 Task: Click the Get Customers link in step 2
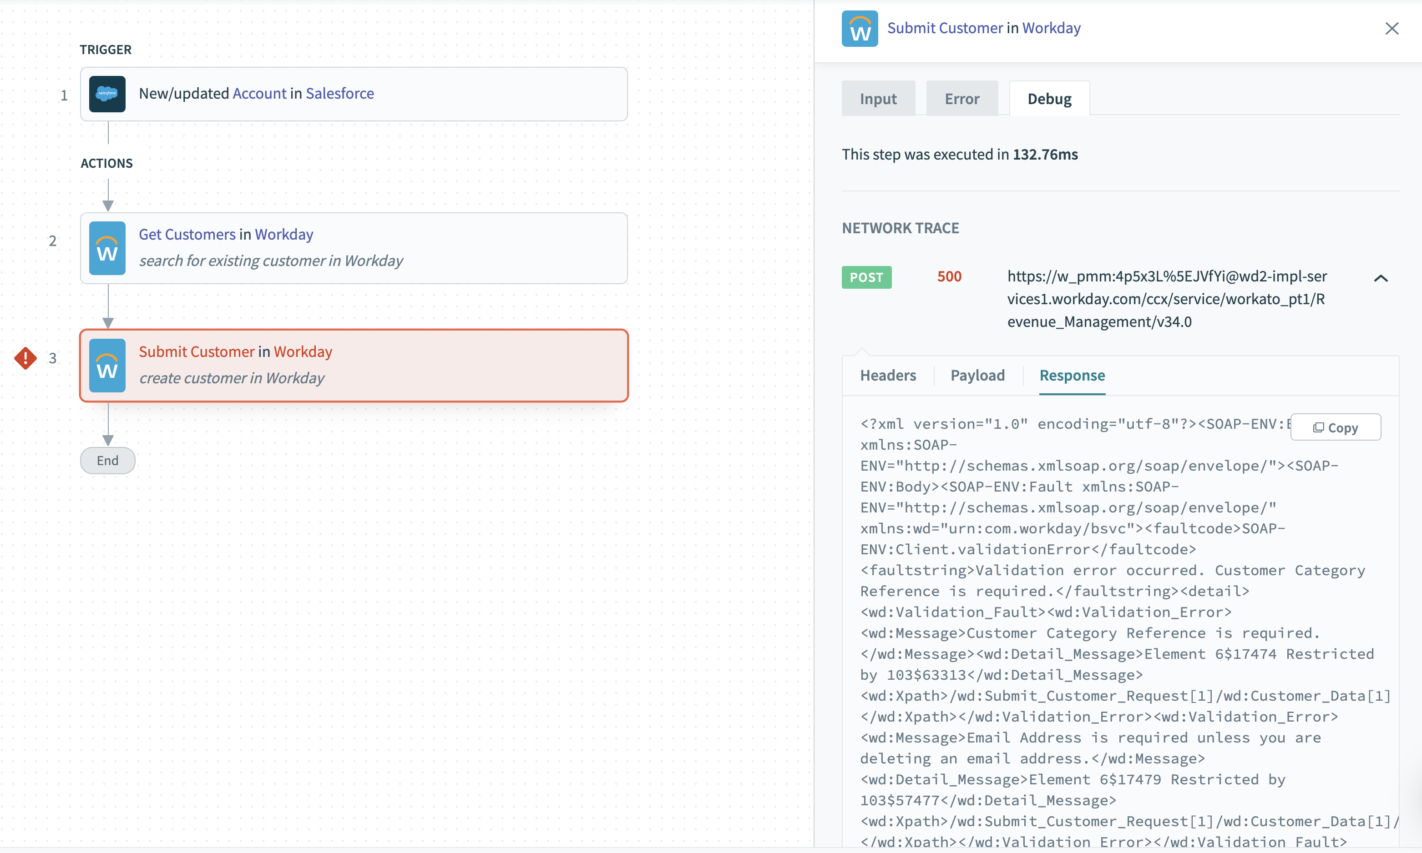click(x=187, y=234)
